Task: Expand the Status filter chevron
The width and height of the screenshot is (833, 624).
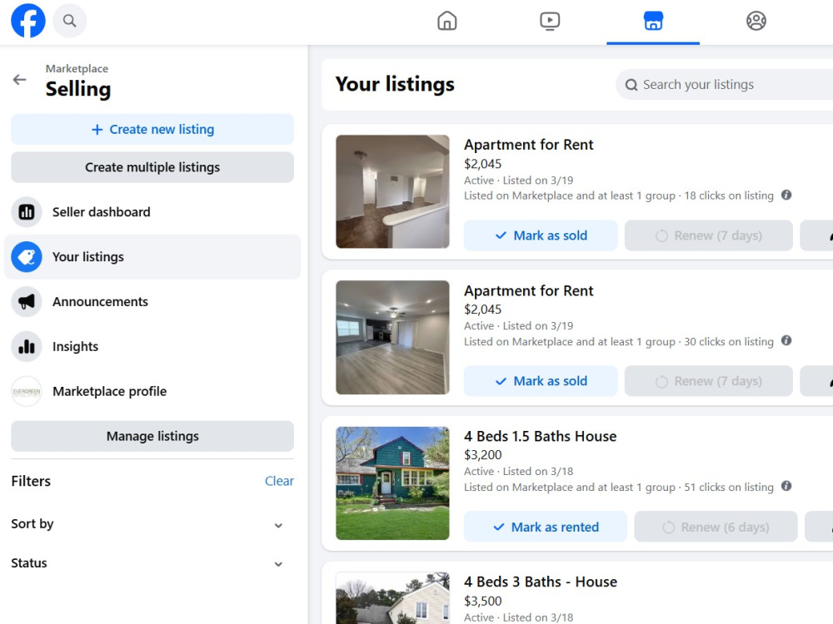Action: click(x=278, y=564)
